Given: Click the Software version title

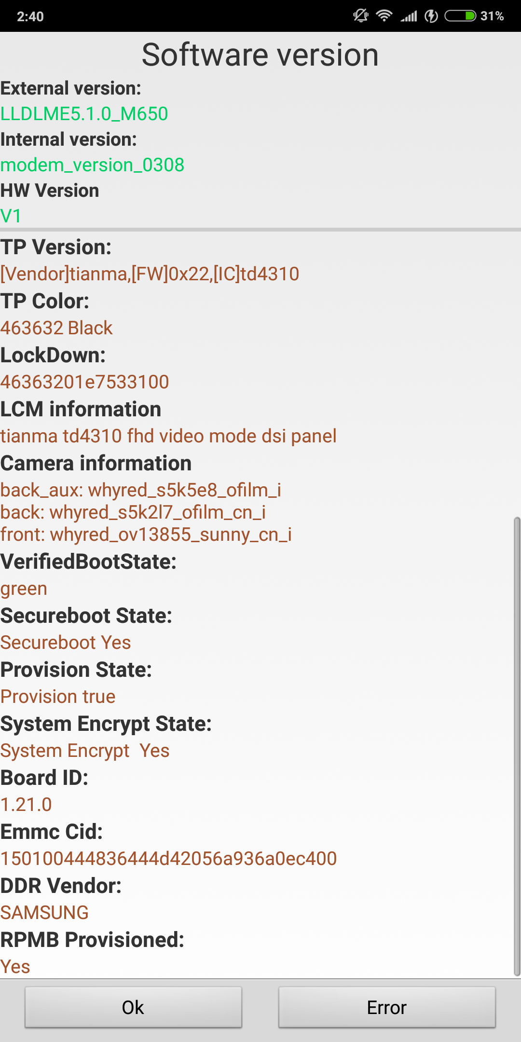Looking at the screenshot, I should tap(260, 55).
